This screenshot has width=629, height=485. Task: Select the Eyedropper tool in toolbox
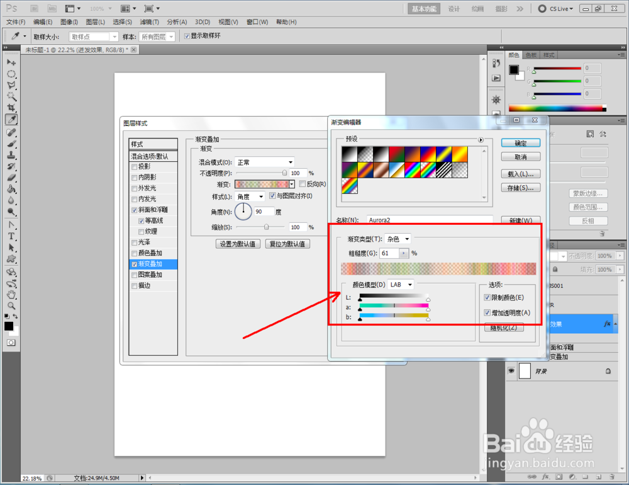(11, 119)
